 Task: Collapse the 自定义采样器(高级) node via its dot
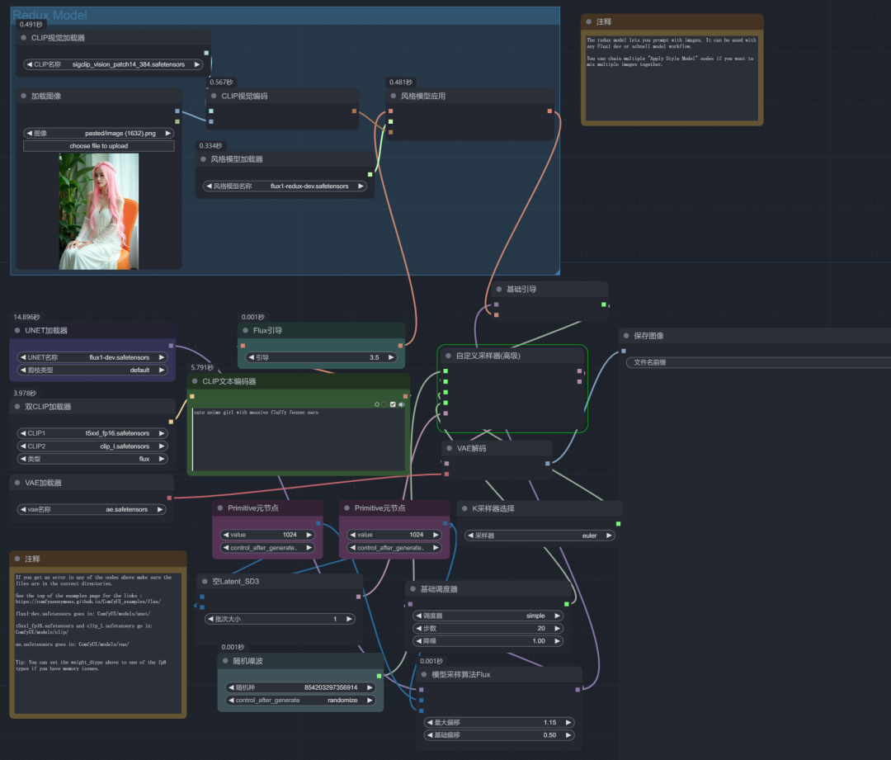(448, 356)
